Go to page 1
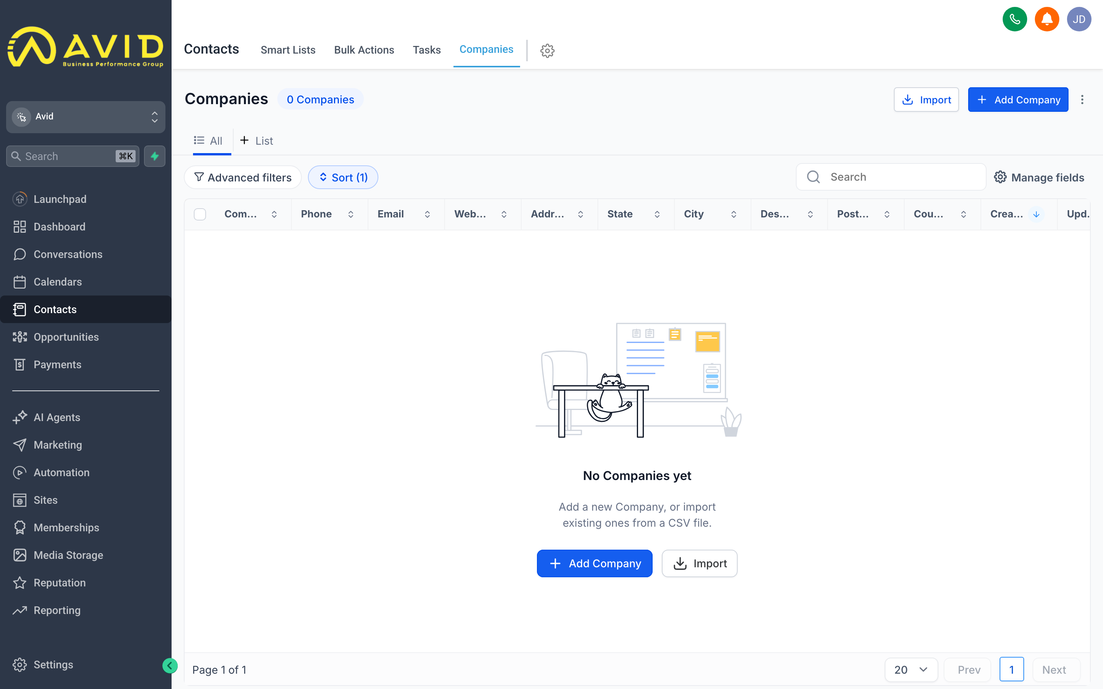The width and height of the screenshot is (1103, 689). (1011, 669)
